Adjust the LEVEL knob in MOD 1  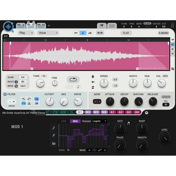click(165, 137)
